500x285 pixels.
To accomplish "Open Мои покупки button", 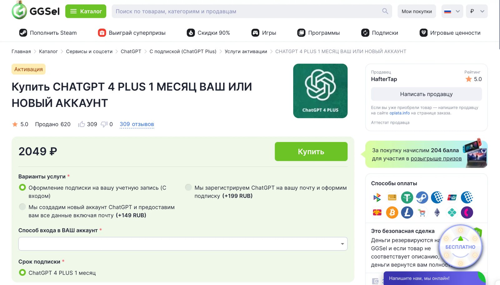I will [x=417, y=11].
